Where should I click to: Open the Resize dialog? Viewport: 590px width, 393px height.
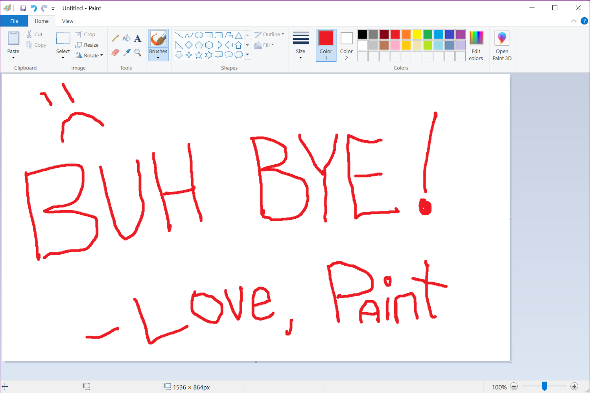tap(87, 45)
